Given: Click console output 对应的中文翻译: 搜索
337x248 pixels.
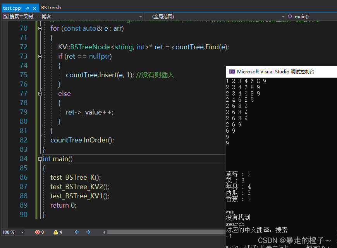Looking at the screenshot, I should click(256, 230).
